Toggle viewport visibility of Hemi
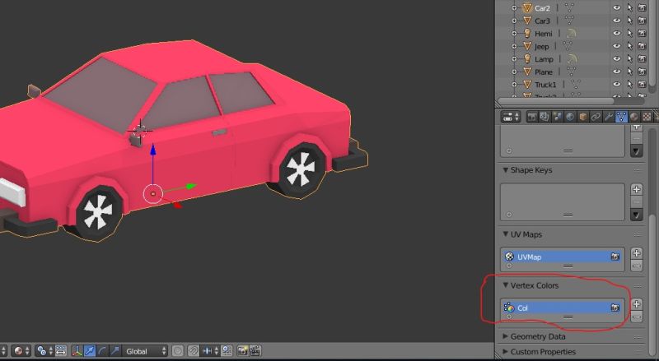This screenshot has height=361, width=659. [x=616, y=33]
